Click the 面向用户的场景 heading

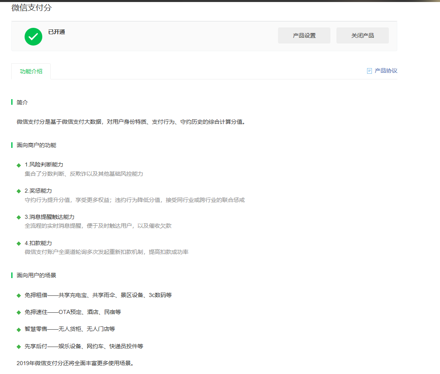pos(36,275)
